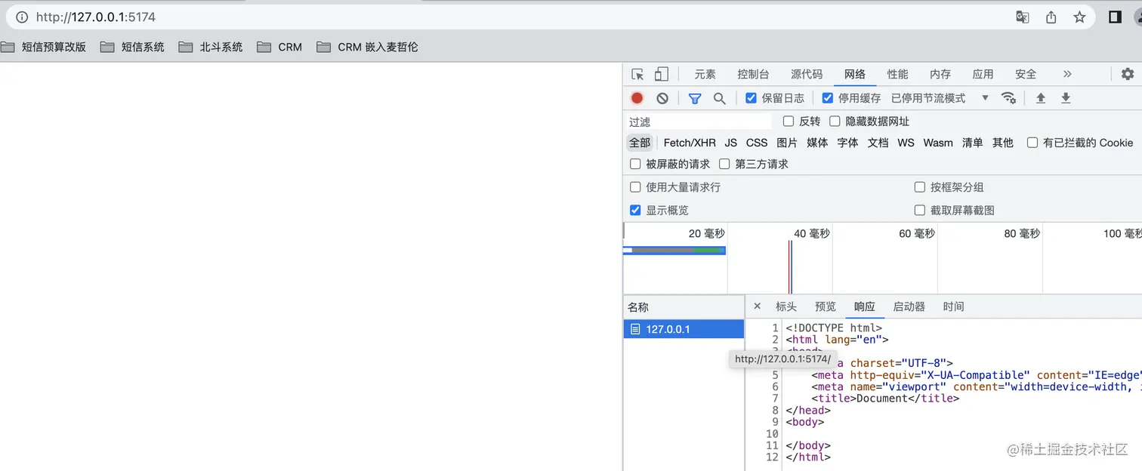This screenshot has height=471, width=1142.
Task: Filter by JS requests
Action: tap(730, 143)
